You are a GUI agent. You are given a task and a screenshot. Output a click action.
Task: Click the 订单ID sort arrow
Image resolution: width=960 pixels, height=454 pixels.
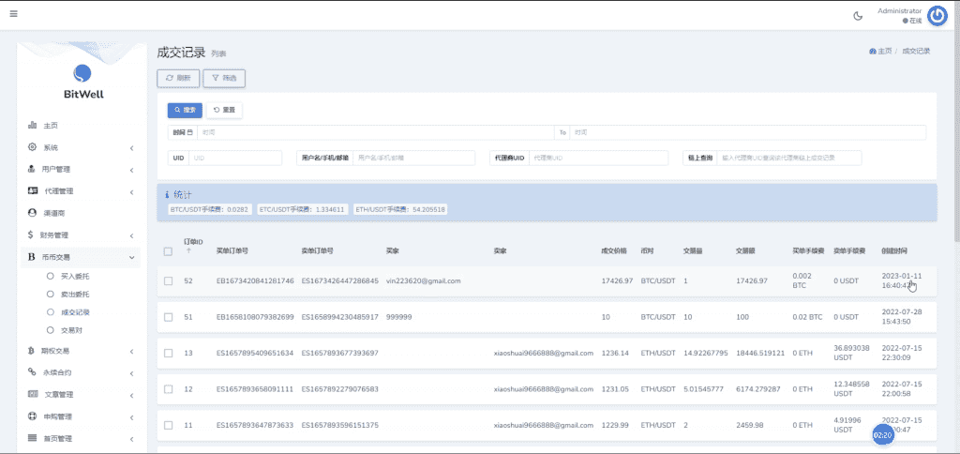[x=187, y=250]
